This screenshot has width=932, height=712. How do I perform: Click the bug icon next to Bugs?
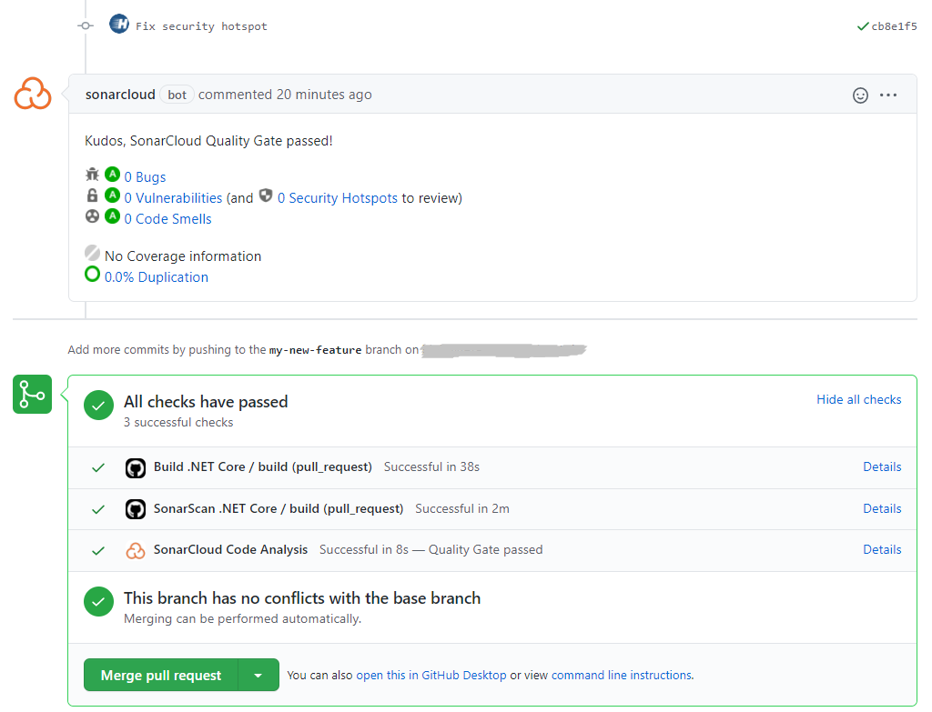pos(92,175)
